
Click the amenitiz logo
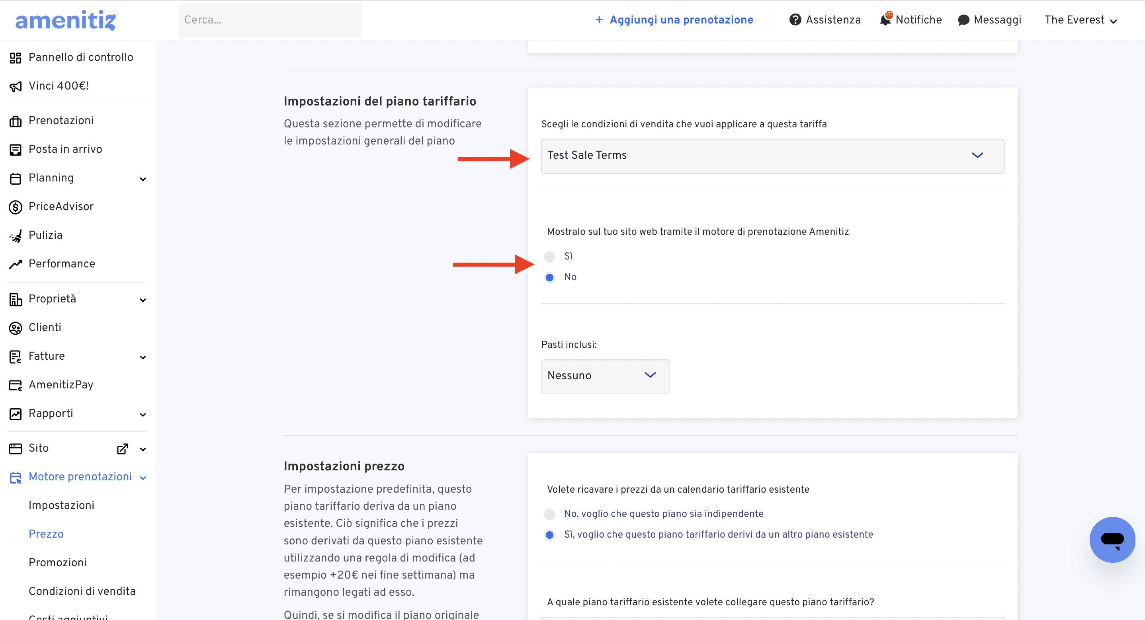tap(65, 20)
